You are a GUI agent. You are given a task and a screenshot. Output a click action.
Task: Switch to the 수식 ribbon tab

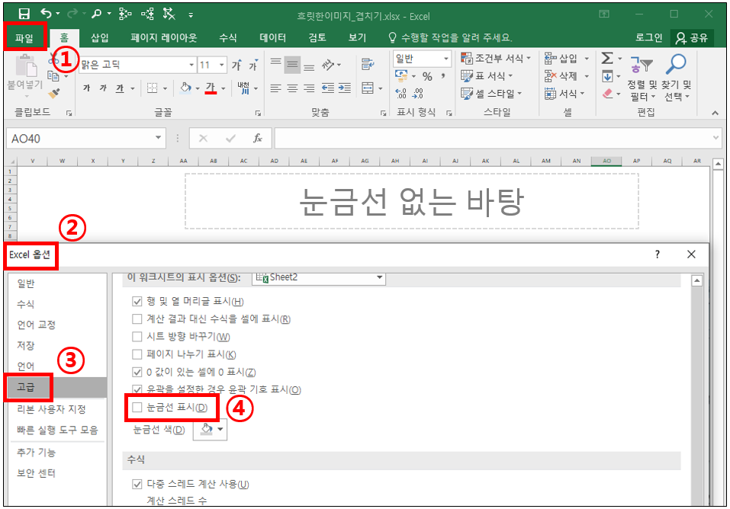click(x=227, y=37)
